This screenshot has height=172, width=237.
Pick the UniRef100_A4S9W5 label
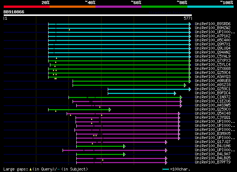click(213, 105)
